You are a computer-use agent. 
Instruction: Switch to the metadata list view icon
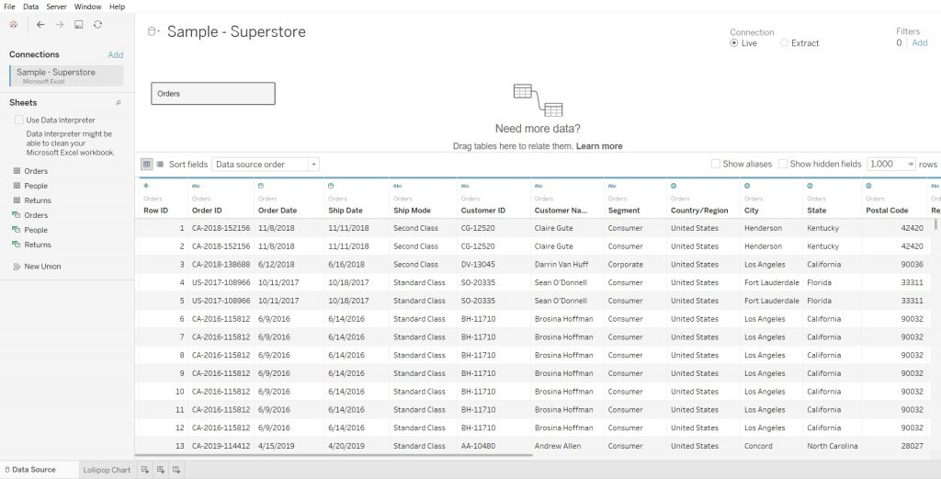pyautogui.click(x=160, y=164)
